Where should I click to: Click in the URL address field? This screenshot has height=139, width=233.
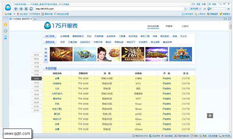[109, 9]
